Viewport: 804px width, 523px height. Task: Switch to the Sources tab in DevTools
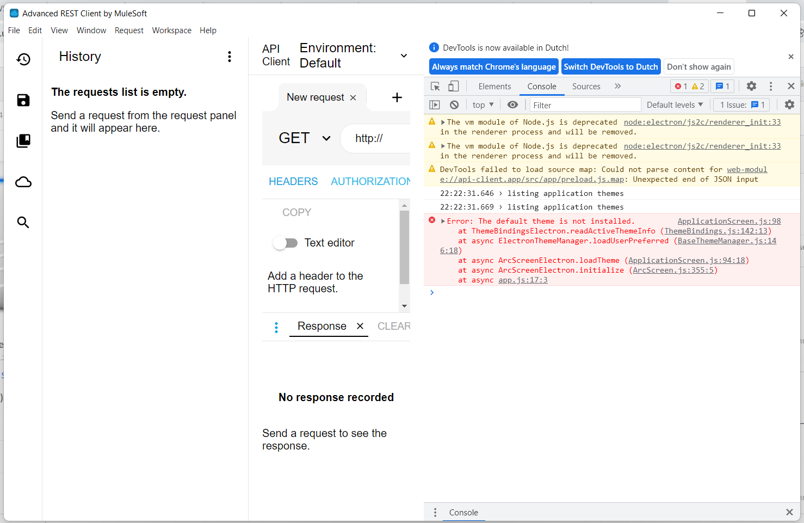(586, 86)
